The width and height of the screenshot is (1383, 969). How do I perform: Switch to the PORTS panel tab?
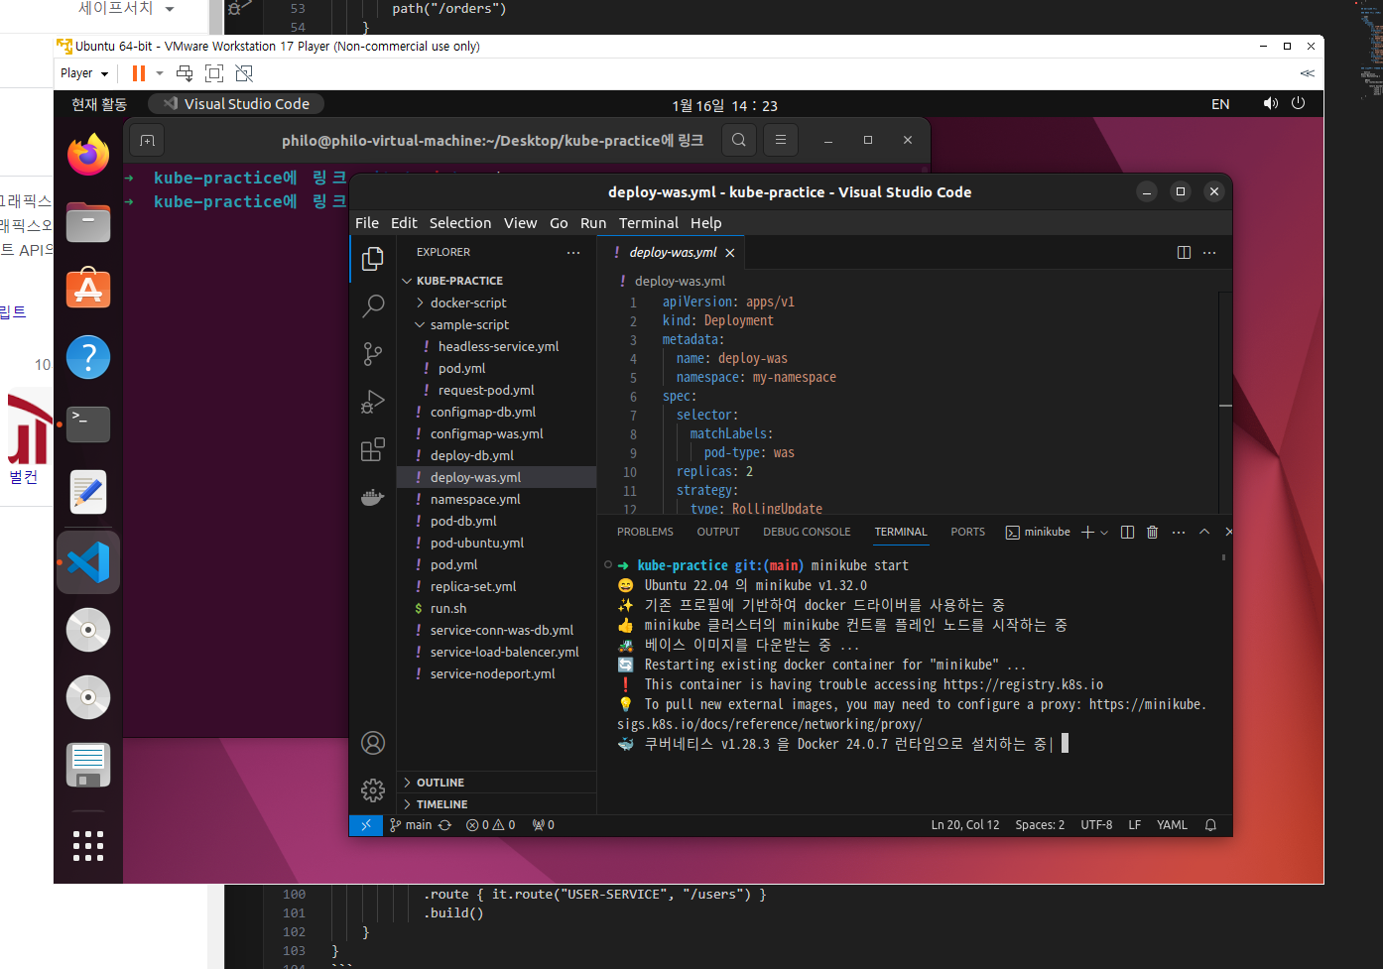968,533
